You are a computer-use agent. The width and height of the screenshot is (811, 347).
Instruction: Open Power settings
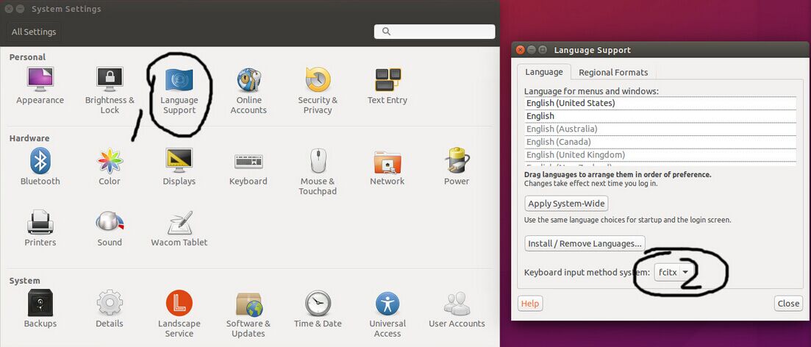tap(457, 167)
